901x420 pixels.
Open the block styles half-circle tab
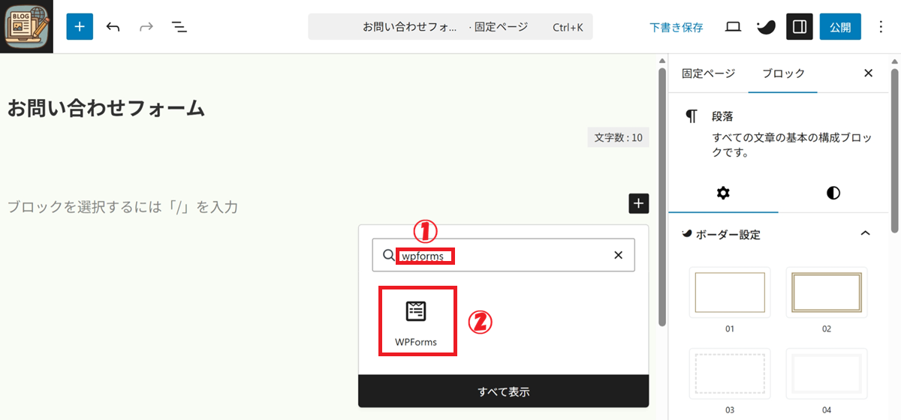pyautogui.click(x=833, y=193)
